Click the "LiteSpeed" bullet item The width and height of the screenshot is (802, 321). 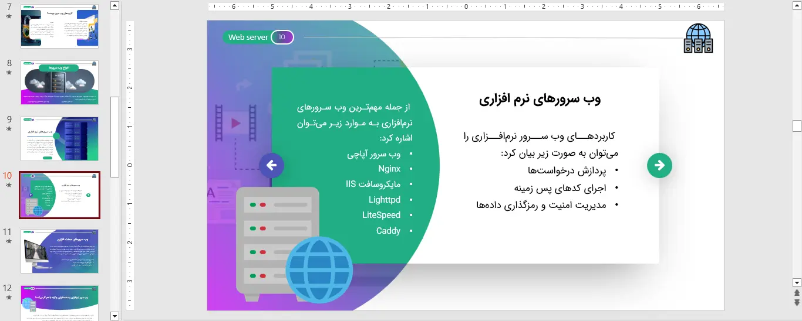pyautogui.click(x=382, y=215)
